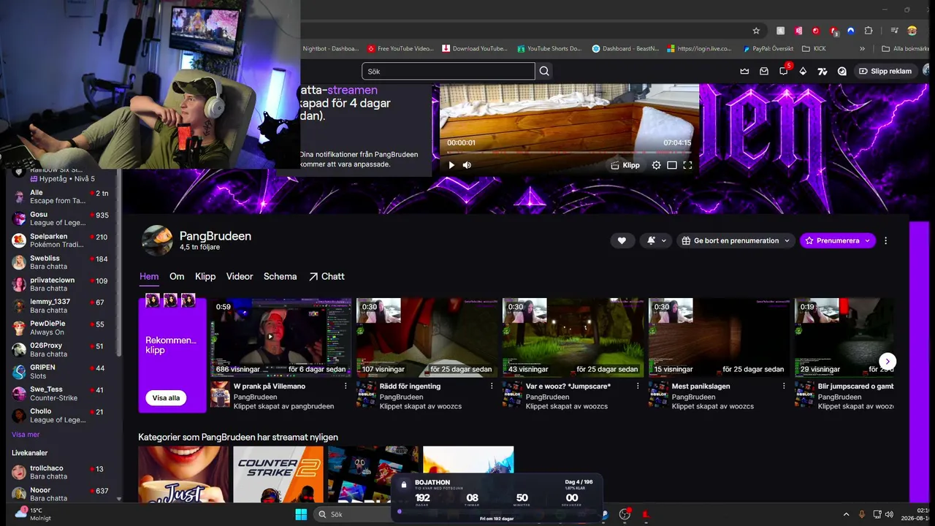Open the Nightbot Dashboard bookmark
The height and width of the screenshot is (526, 935).
(330, 49)
